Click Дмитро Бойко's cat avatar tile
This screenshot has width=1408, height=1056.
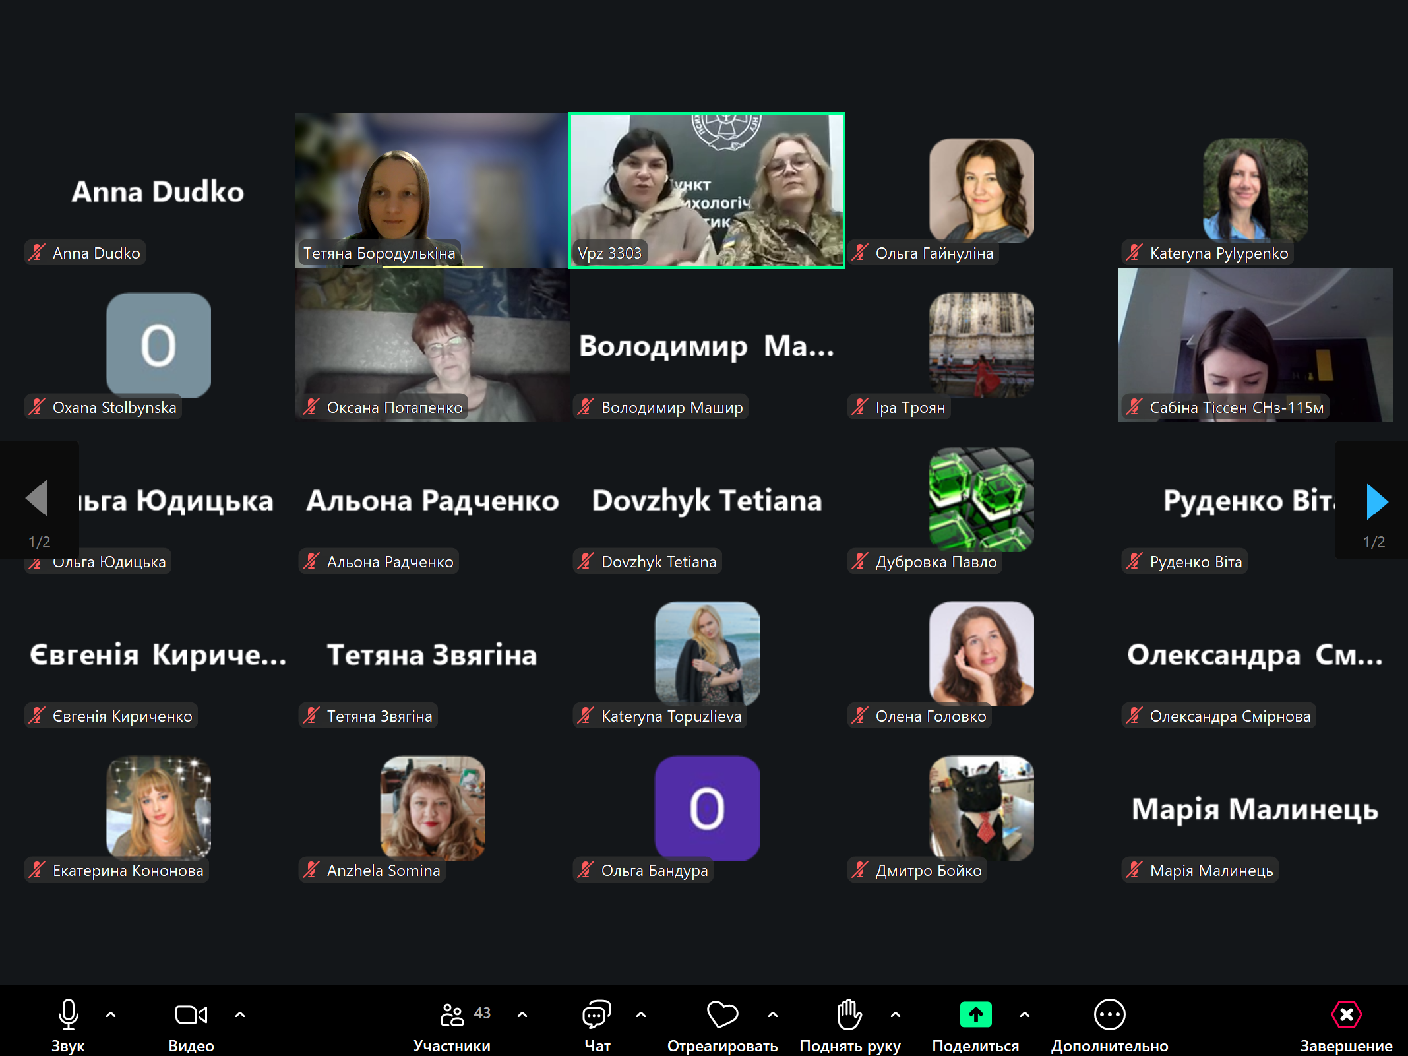click(x=981, y=808)
